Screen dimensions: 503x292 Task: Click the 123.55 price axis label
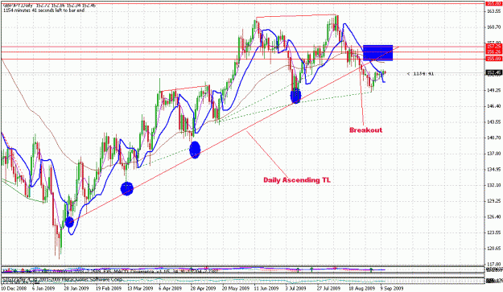[493, 232]
